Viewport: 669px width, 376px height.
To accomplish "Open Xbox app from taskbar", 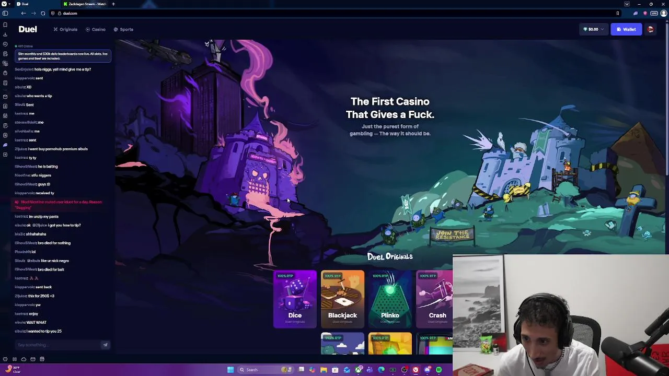I will click(358, 370).
